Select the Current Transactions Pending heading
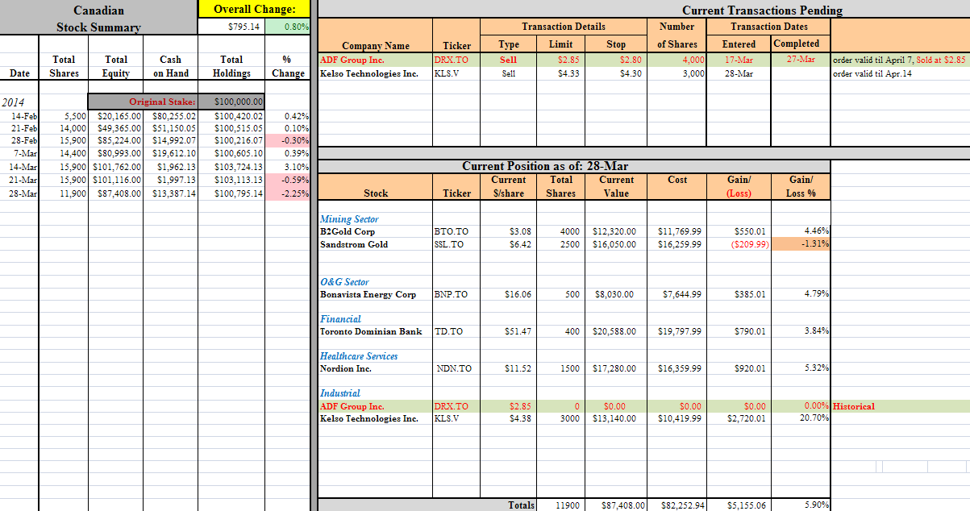Viewport: 970px width, 511px height. 762,10
